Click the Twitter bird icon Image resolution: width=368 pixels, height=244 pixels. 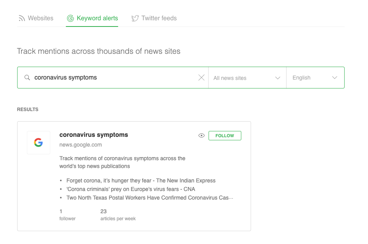click(x=135, y=18)
